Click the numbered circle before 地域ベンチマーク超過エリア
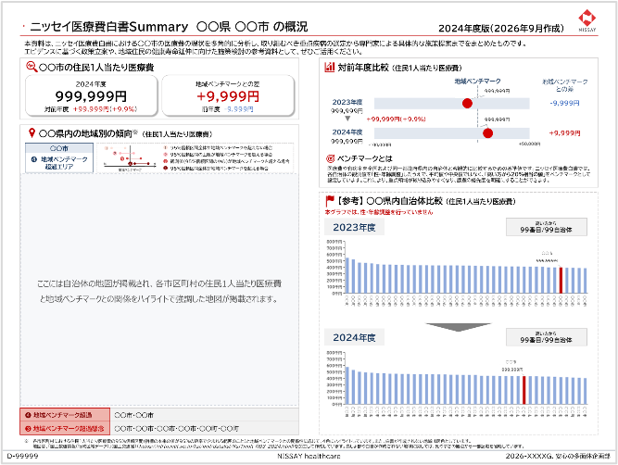Image resolution: width=618 pixels, height=465 pixels. click(34, 159)
